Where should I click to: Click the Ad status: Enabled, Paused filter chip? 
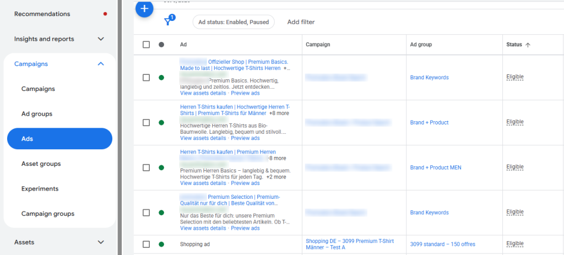[234, 22]
